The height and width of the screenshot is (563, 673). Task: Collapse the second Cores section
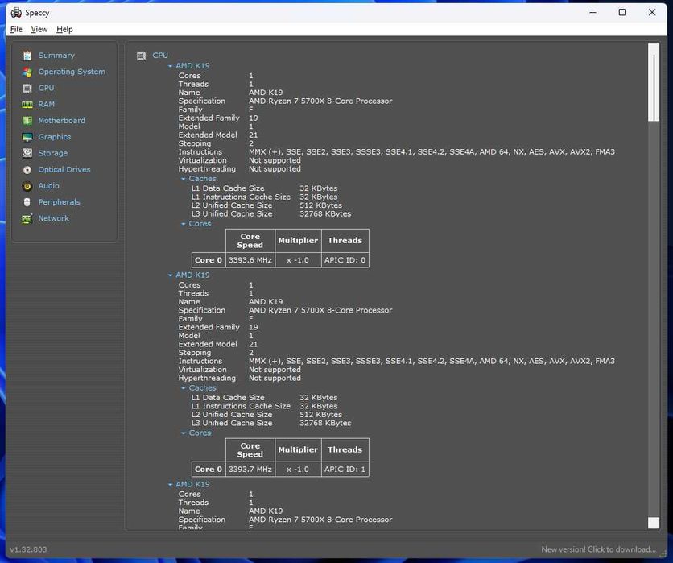184,433
